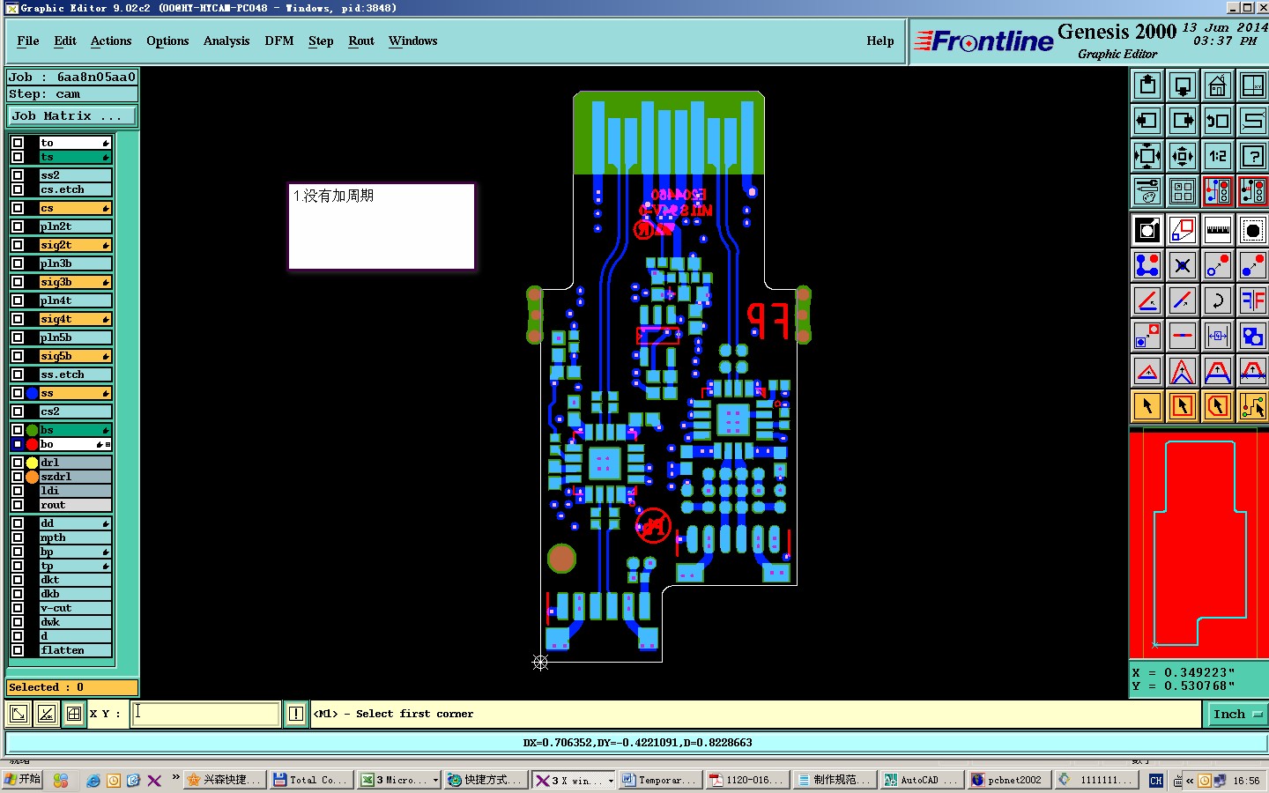Click the grid snap icon left of XY
Viewport: 1269px width, 793px height.
[74, 714]
